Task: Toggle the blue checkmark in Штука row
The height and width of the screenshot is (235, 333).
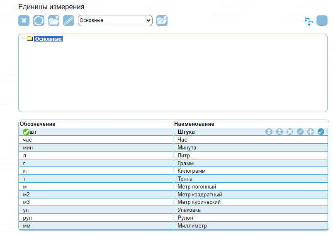Action: tap(321, 132)
